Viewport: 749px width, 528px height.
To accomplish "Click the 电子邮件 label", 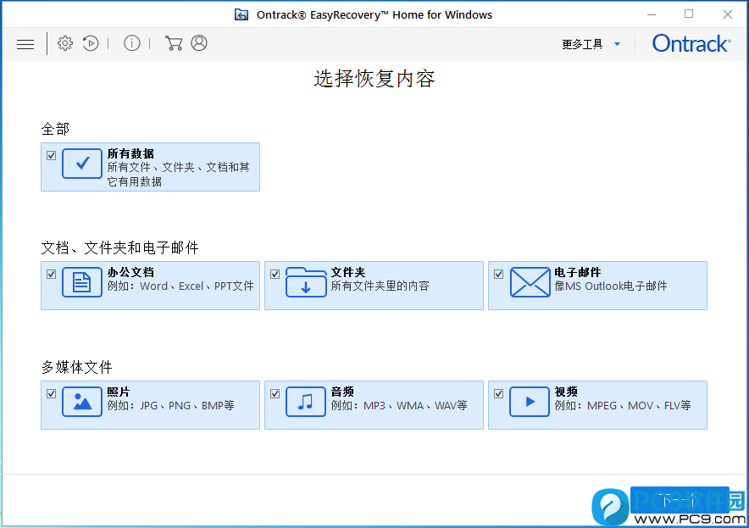I will 578,272.
